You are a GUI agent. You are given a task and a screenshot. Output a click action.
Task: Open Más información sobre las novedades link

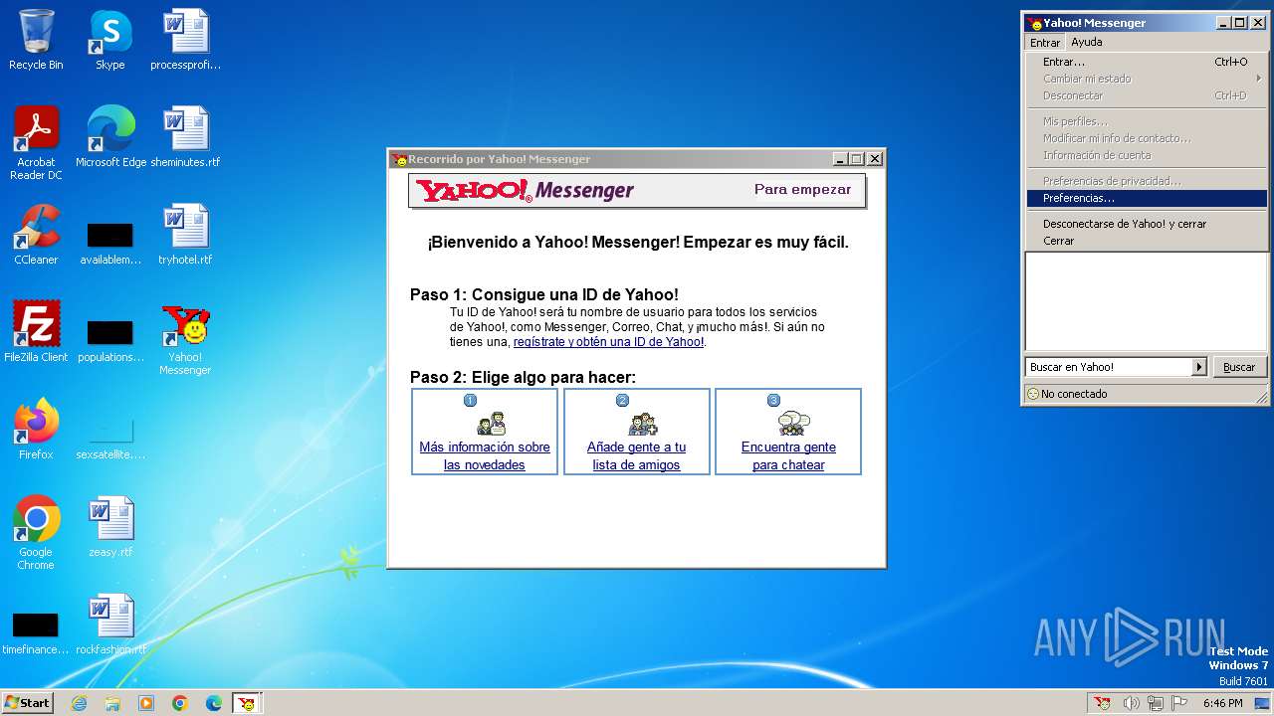click(x=485, y=456)
